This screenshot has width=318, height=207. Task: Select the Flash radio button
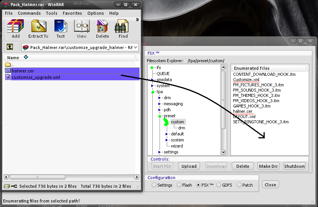click(x=179, y=185)
